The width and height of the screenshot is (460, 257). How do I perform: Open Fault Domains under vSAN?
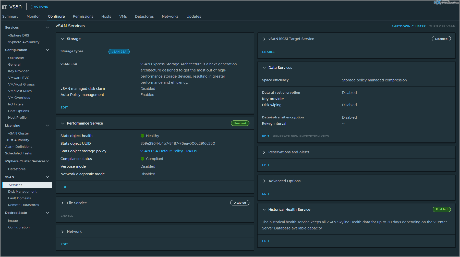(19, 198)
